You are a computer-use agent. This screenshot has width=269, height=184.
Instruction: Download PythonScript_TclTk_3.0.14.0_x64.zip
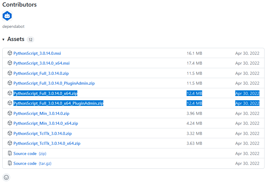[x=47, y=143]
